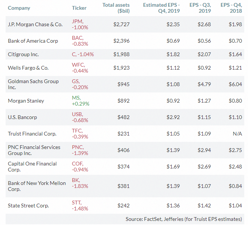Viewport: 248px width, 225px height.
Task: Click the Citigroup C ticker link
Action: [74, 54]
